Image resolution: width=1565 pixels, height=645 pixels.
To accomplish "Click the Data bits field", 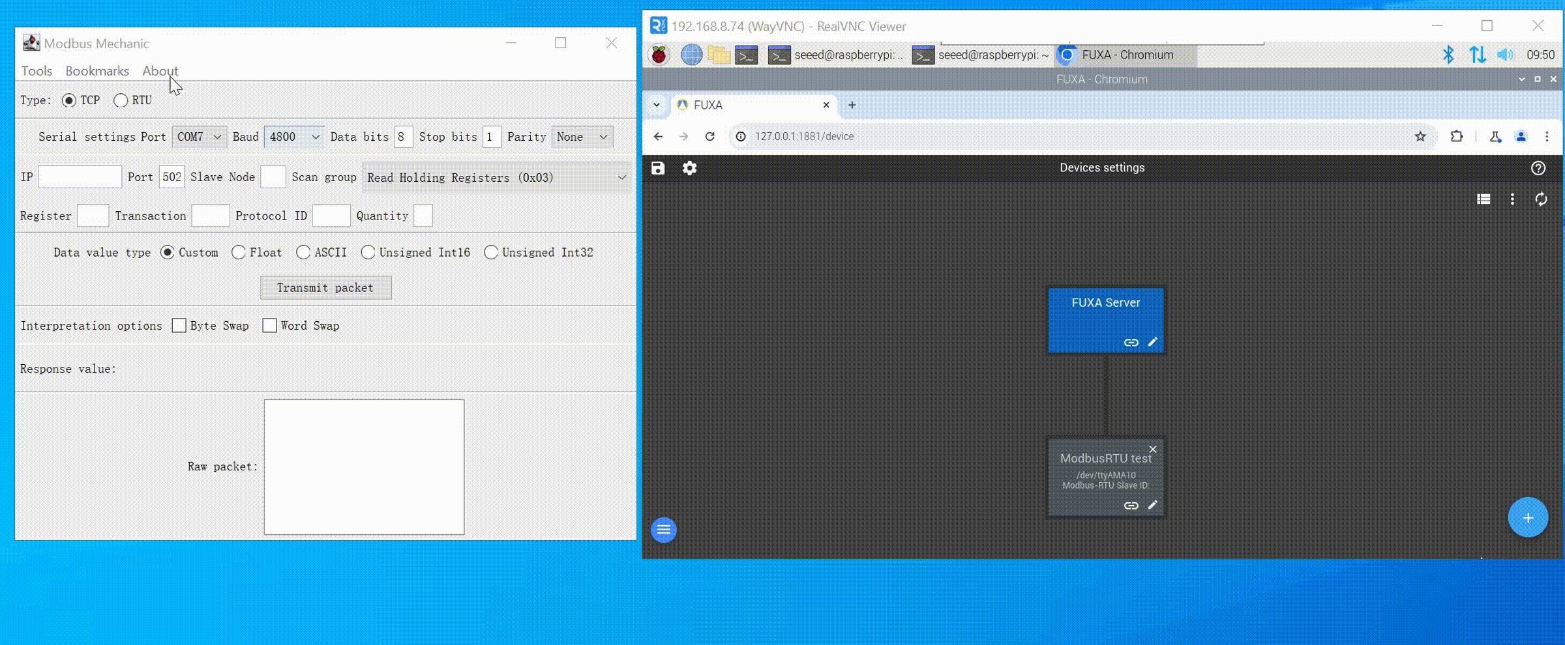I will (403, 137).
